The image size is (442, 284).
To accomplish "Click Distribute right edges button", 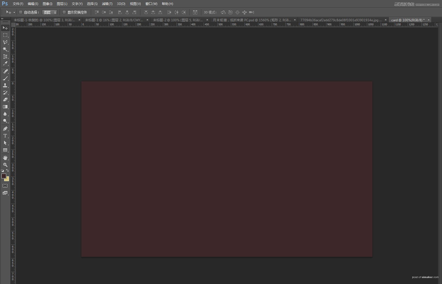I will click(184, 12).
